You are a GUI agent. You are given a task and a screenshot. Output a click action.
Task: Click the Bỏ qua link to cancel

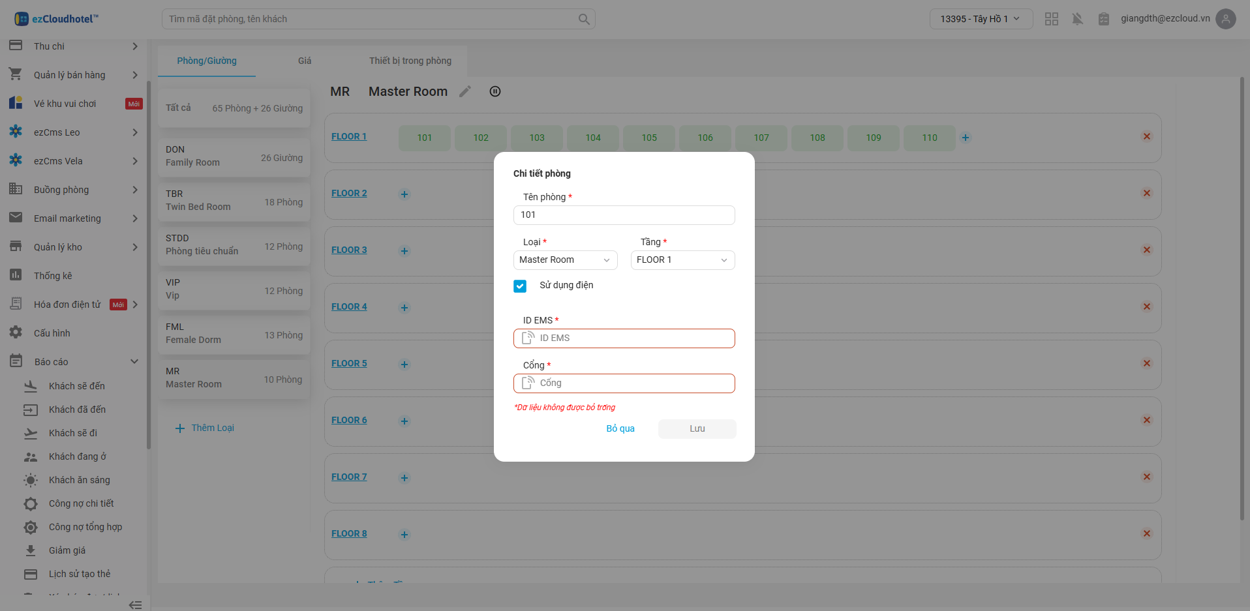pyautogui.click(x=620, y=428)
